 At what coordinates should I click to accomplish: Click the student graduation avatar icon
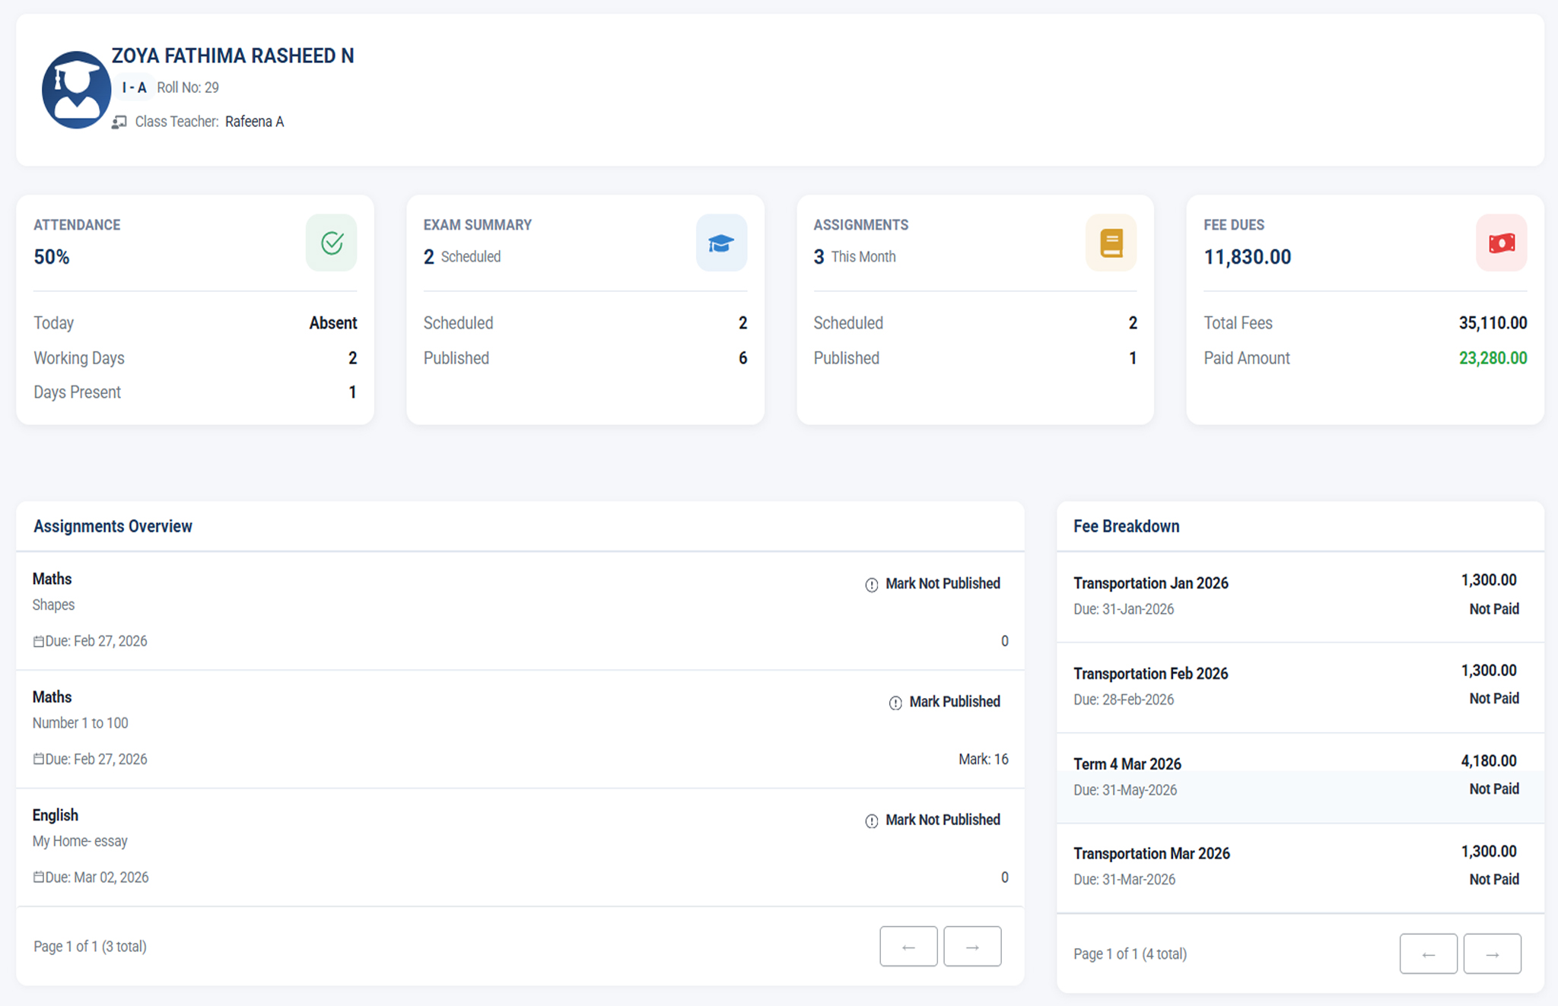coord(76,90)
